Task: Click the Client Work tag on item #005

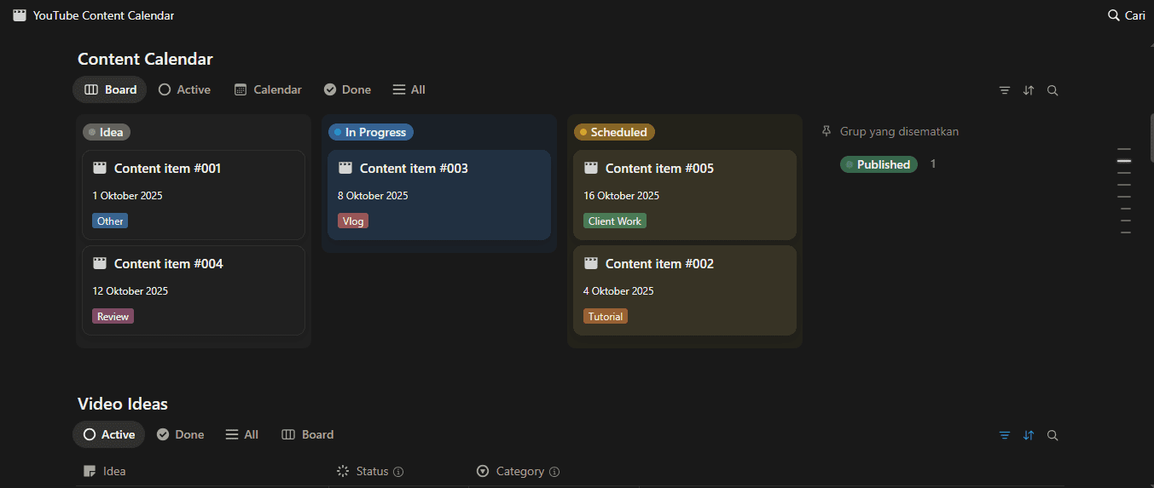Action: click(x=615, y=221)
